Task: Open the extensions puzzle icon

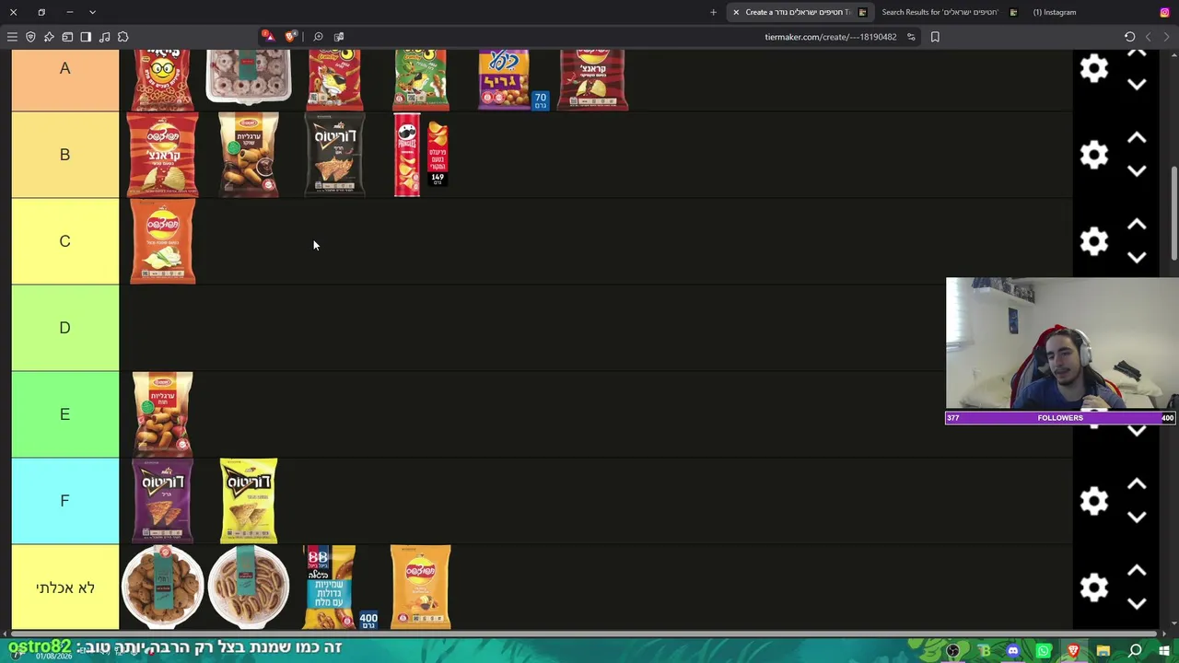Action: tap(123, 37)
